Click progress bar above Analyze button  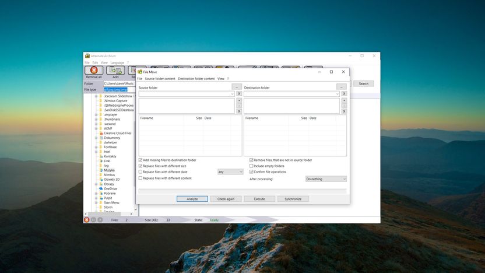click(x=242, y=191)
